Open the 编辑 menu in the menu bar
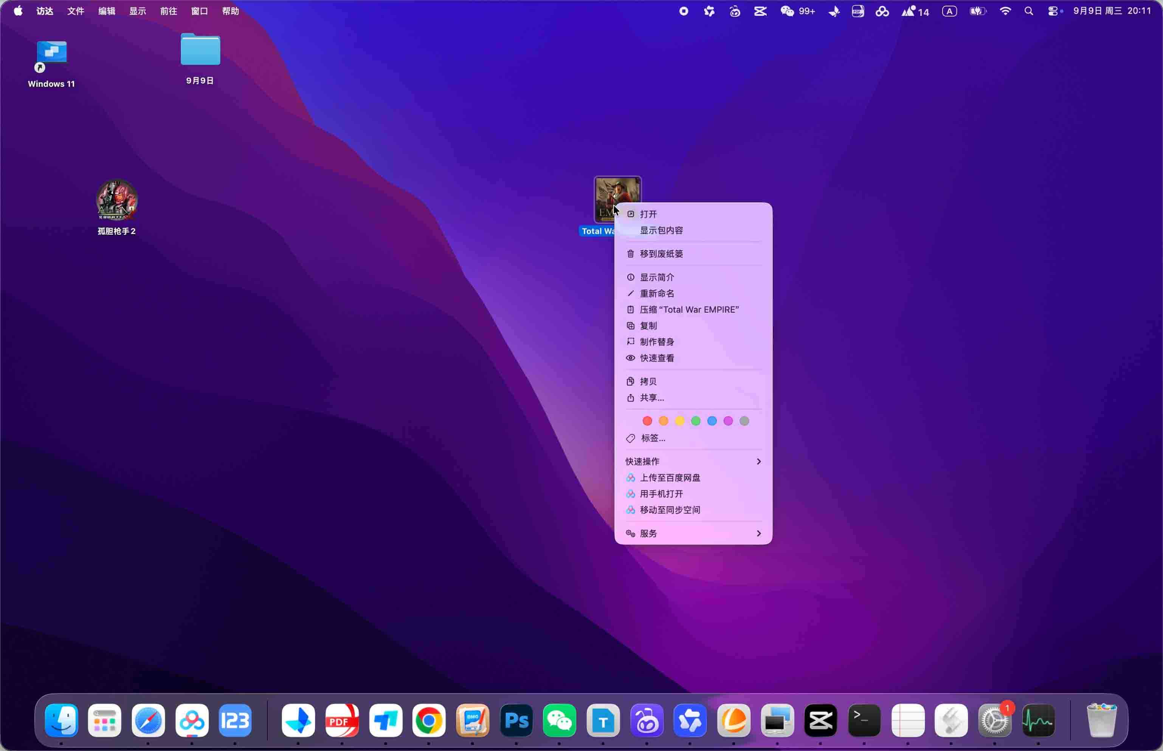 tap(106, 11)
